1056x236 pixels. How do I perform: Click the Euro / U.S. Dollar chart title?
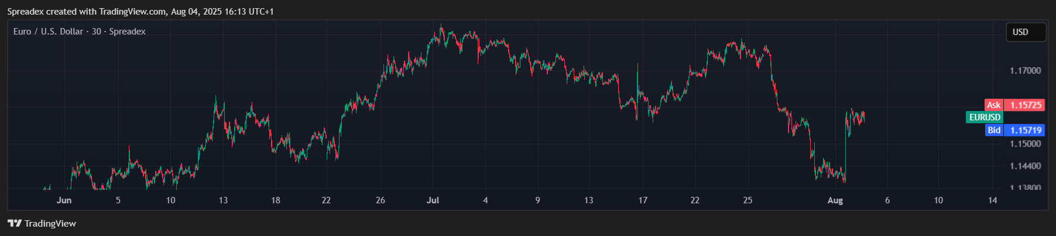coord(79,32)
